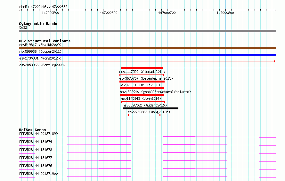
Task: Open PPP2R2B|NM_001271900 transcript
Action: click(38, 174)
